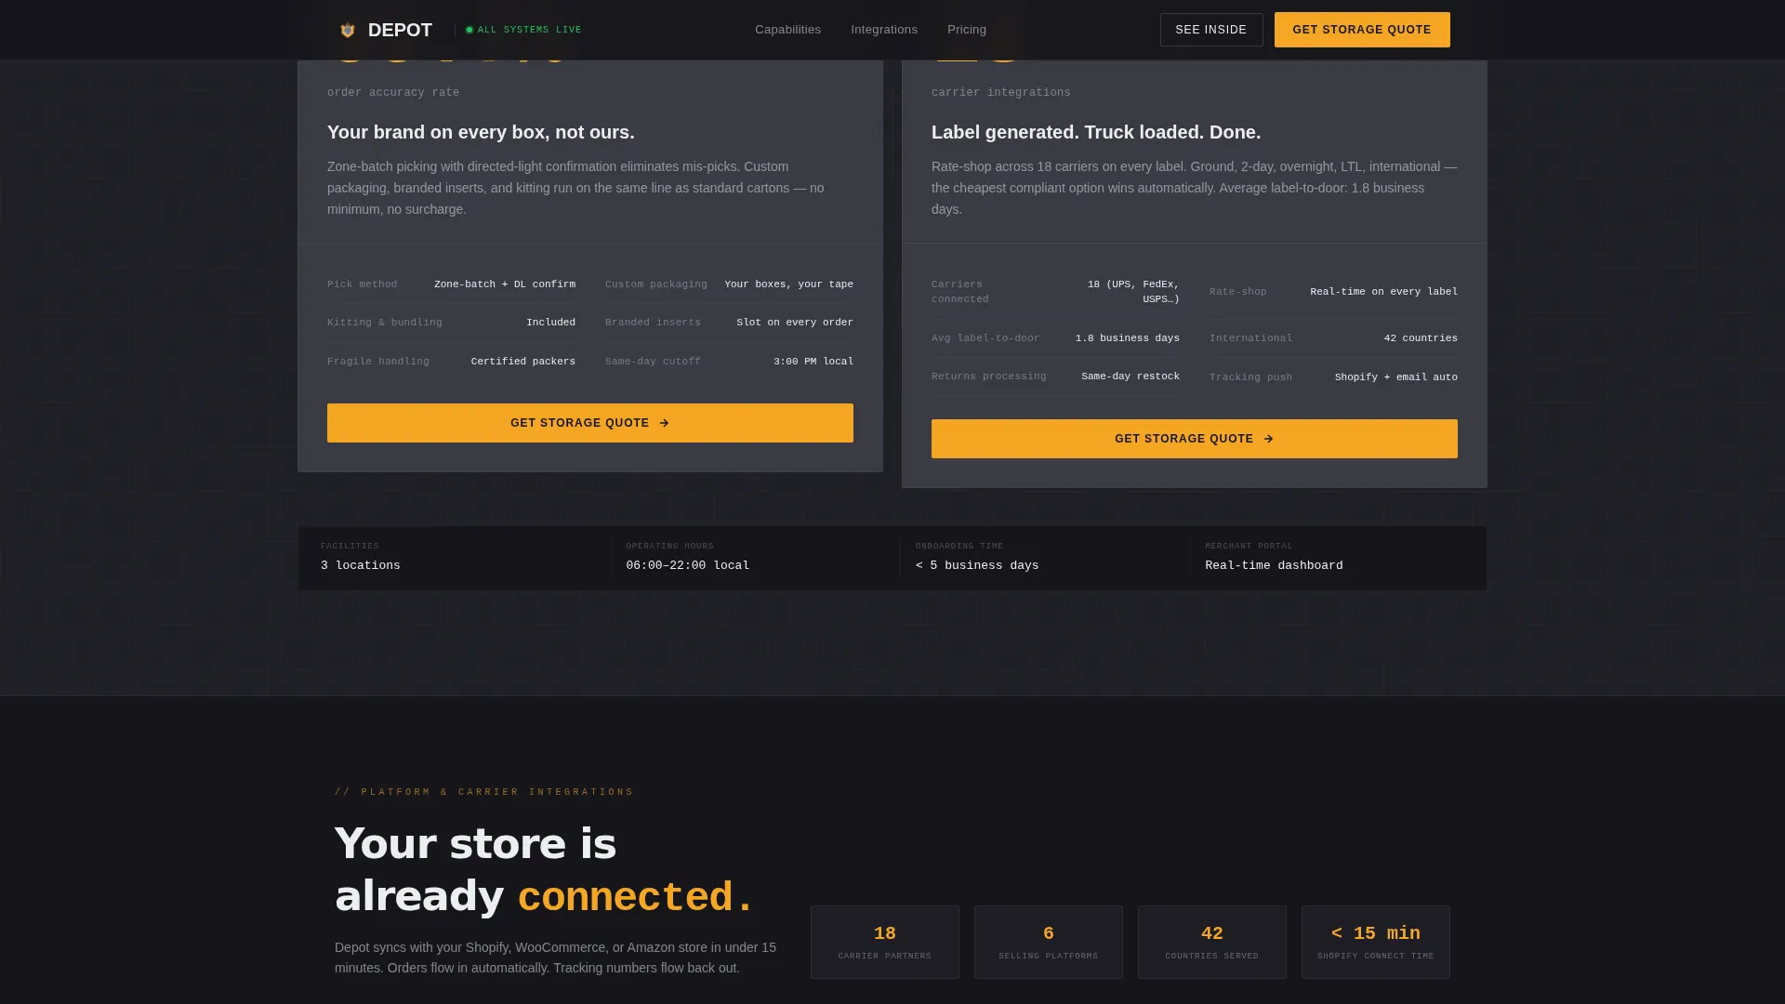
Task: Click the 'Returns processing' label
Action: 989,376
